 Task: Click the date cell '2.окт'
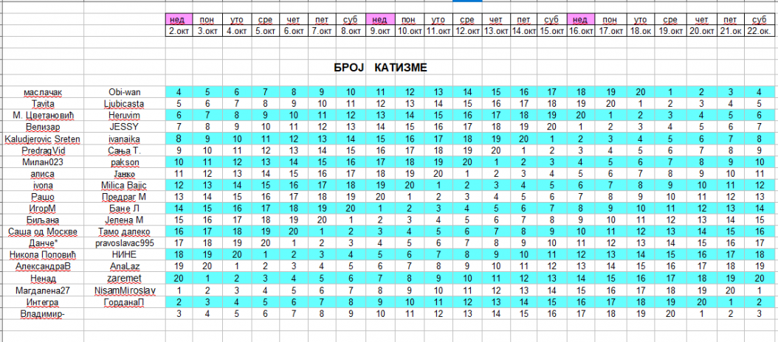[179, 31]
